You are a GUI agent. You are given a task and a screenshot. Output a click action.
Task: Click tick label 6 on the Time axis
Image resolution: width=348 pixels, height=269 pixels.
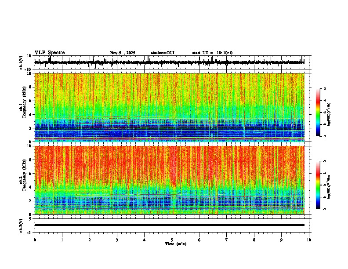tap(199, 240)
